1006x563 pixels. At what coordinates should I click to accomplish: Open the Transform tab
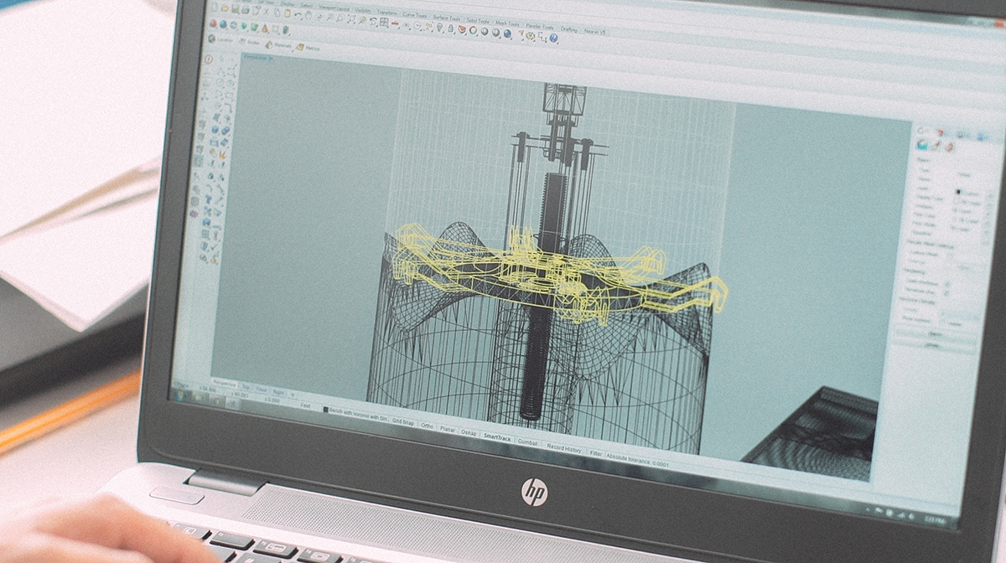[386, 13]
